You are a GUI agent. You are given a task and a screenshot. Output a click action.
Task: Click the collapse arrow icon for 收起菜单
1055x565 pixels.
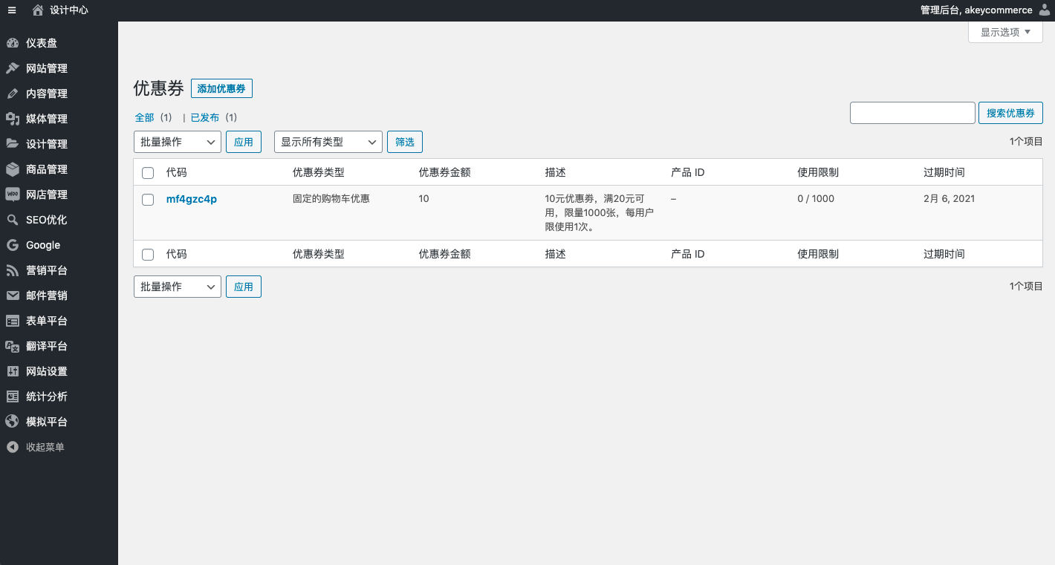pos(13,447)
